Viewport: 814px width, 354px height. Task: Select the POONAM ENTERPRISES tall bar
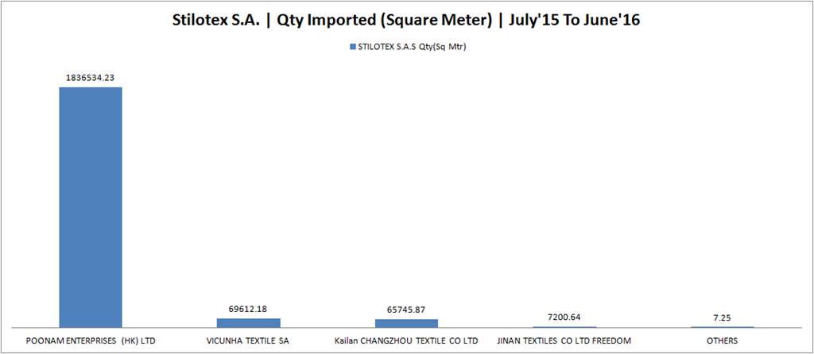(91, 207)
